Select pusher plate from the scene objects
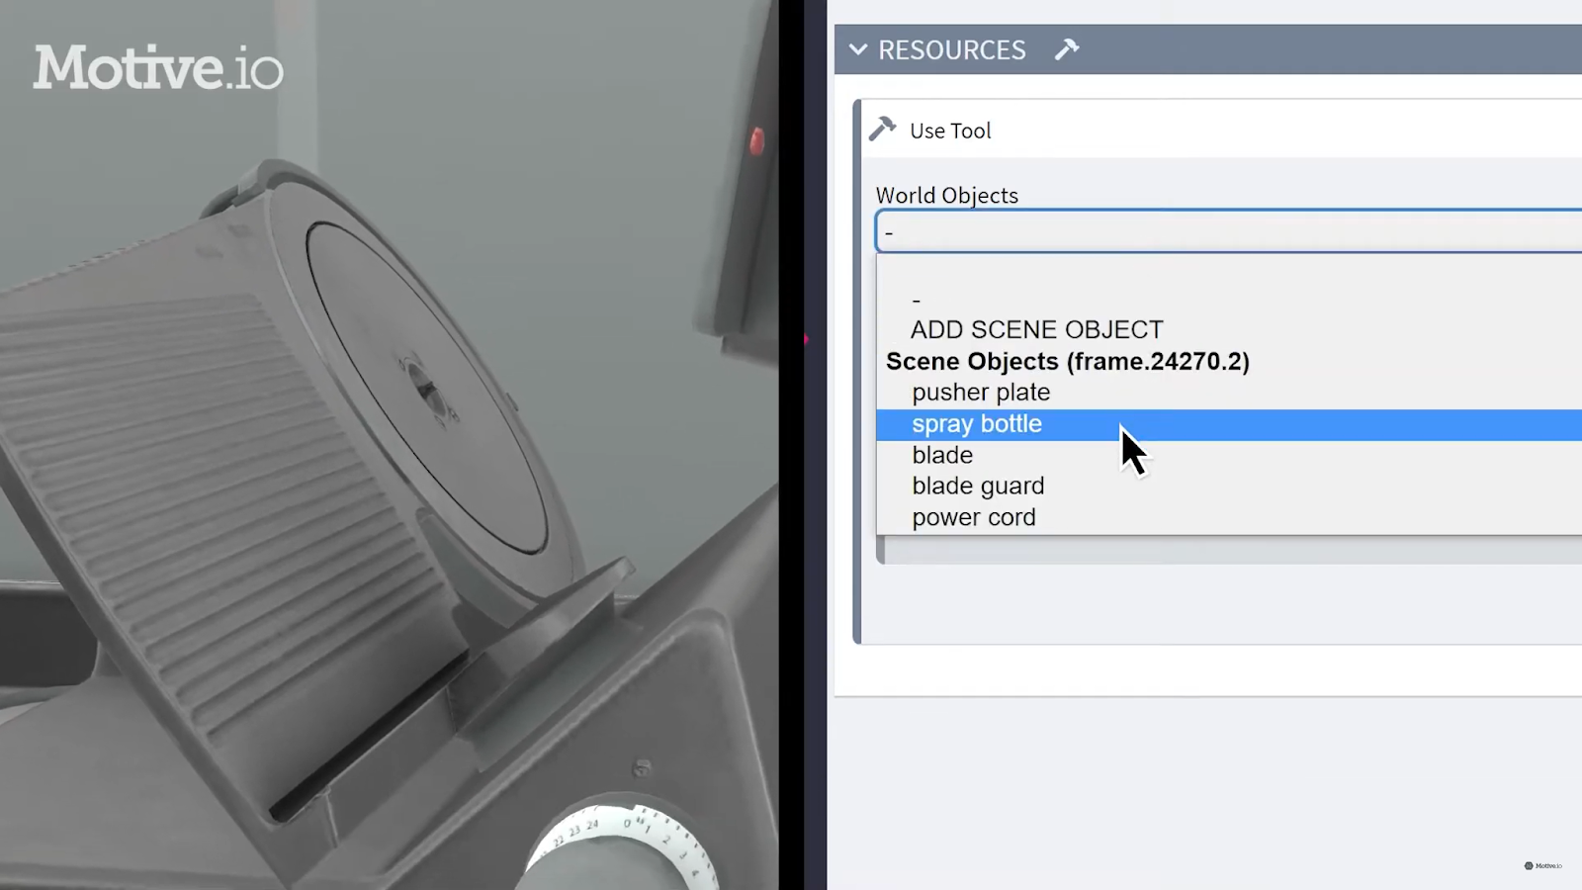This screenshot has width=1582, height=890. (x=980, y=392)
